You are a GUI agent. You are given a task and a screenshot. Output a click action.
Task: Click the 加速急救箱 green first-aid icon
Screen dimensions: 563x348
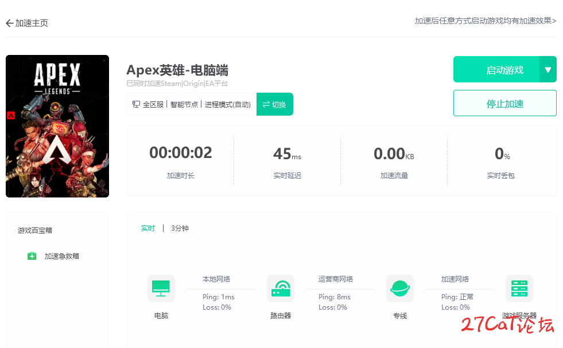click(x=32, y=256)
